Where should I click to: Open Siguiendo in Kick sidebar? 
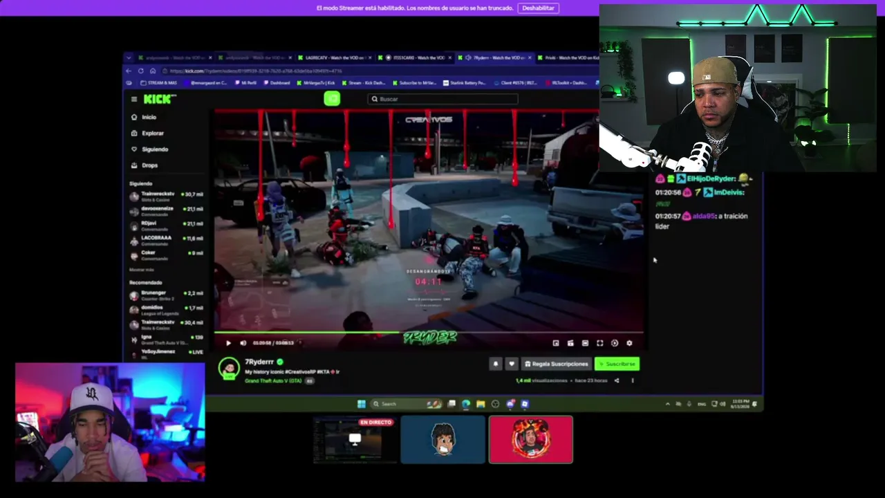[x=150, y=149]
